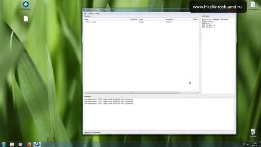Select the second parseSection message

pos(109,102)
